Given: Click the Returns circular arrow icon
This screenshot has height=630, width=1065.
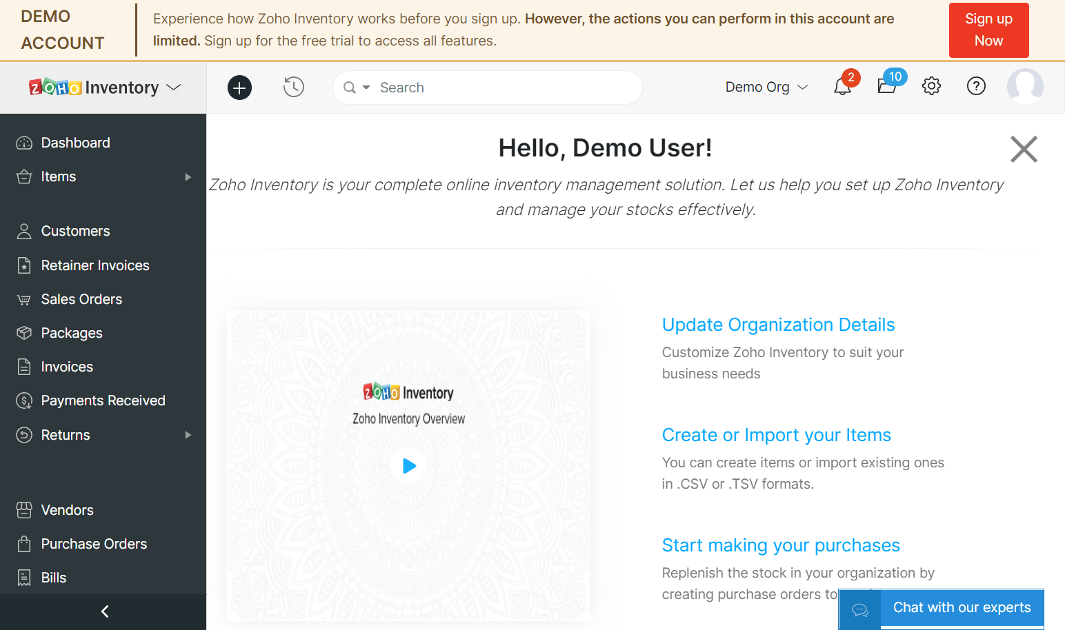Looking at the screenshot, I should coord(24,435).
